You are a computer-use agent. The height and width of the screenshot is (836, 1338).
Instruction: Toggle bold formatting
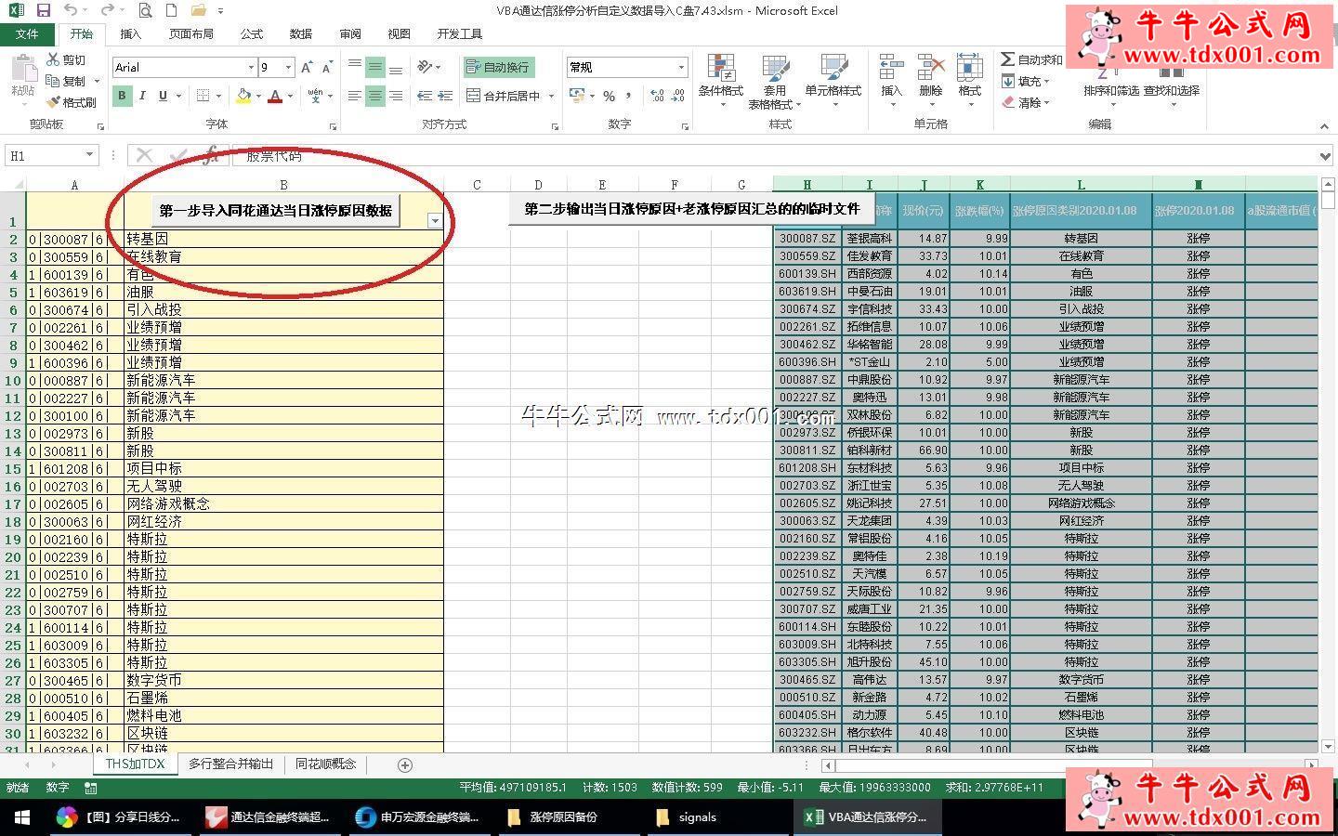[x=122, y=96]
